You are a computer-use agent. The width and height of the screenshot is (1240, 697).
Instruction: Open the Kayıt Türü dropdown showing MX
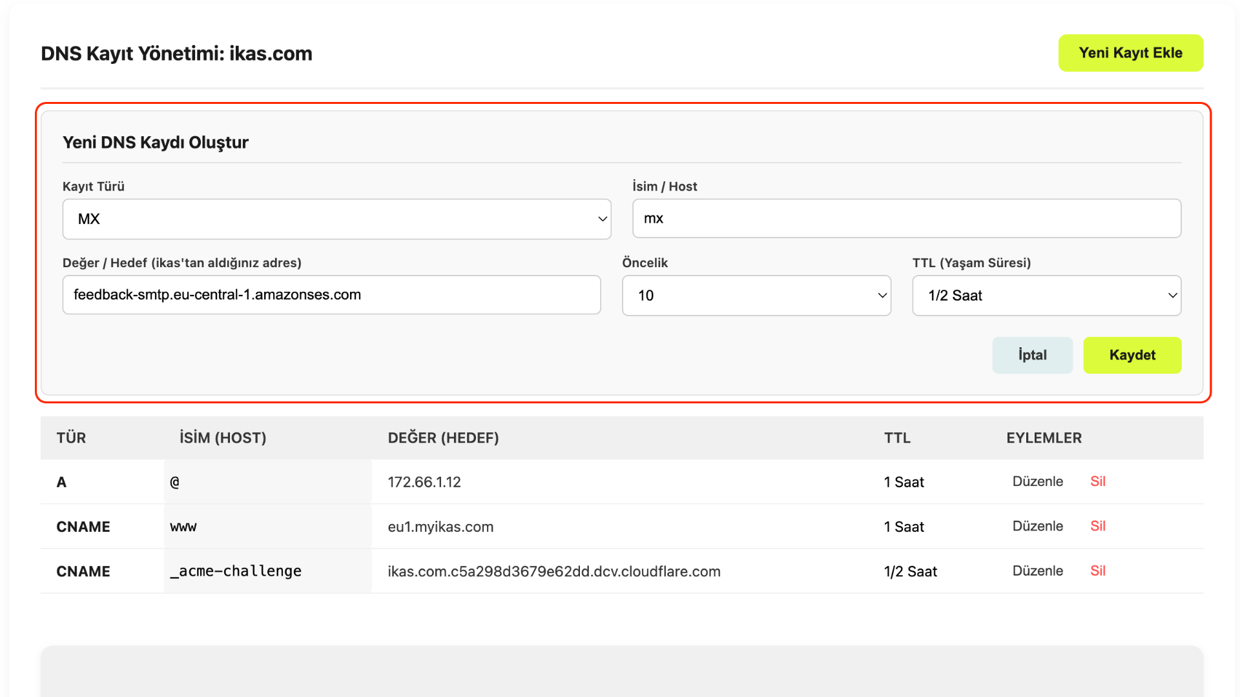[336, 219]
